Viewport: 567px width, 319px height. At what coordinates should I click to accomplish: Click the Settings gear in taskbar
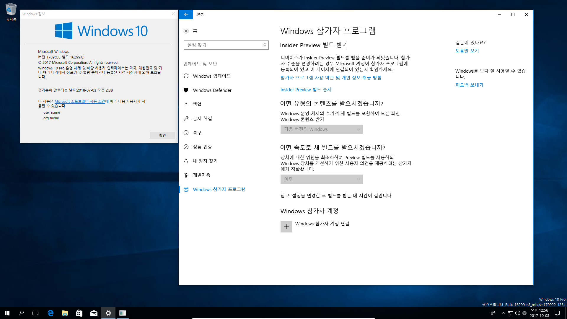point(108,313)
